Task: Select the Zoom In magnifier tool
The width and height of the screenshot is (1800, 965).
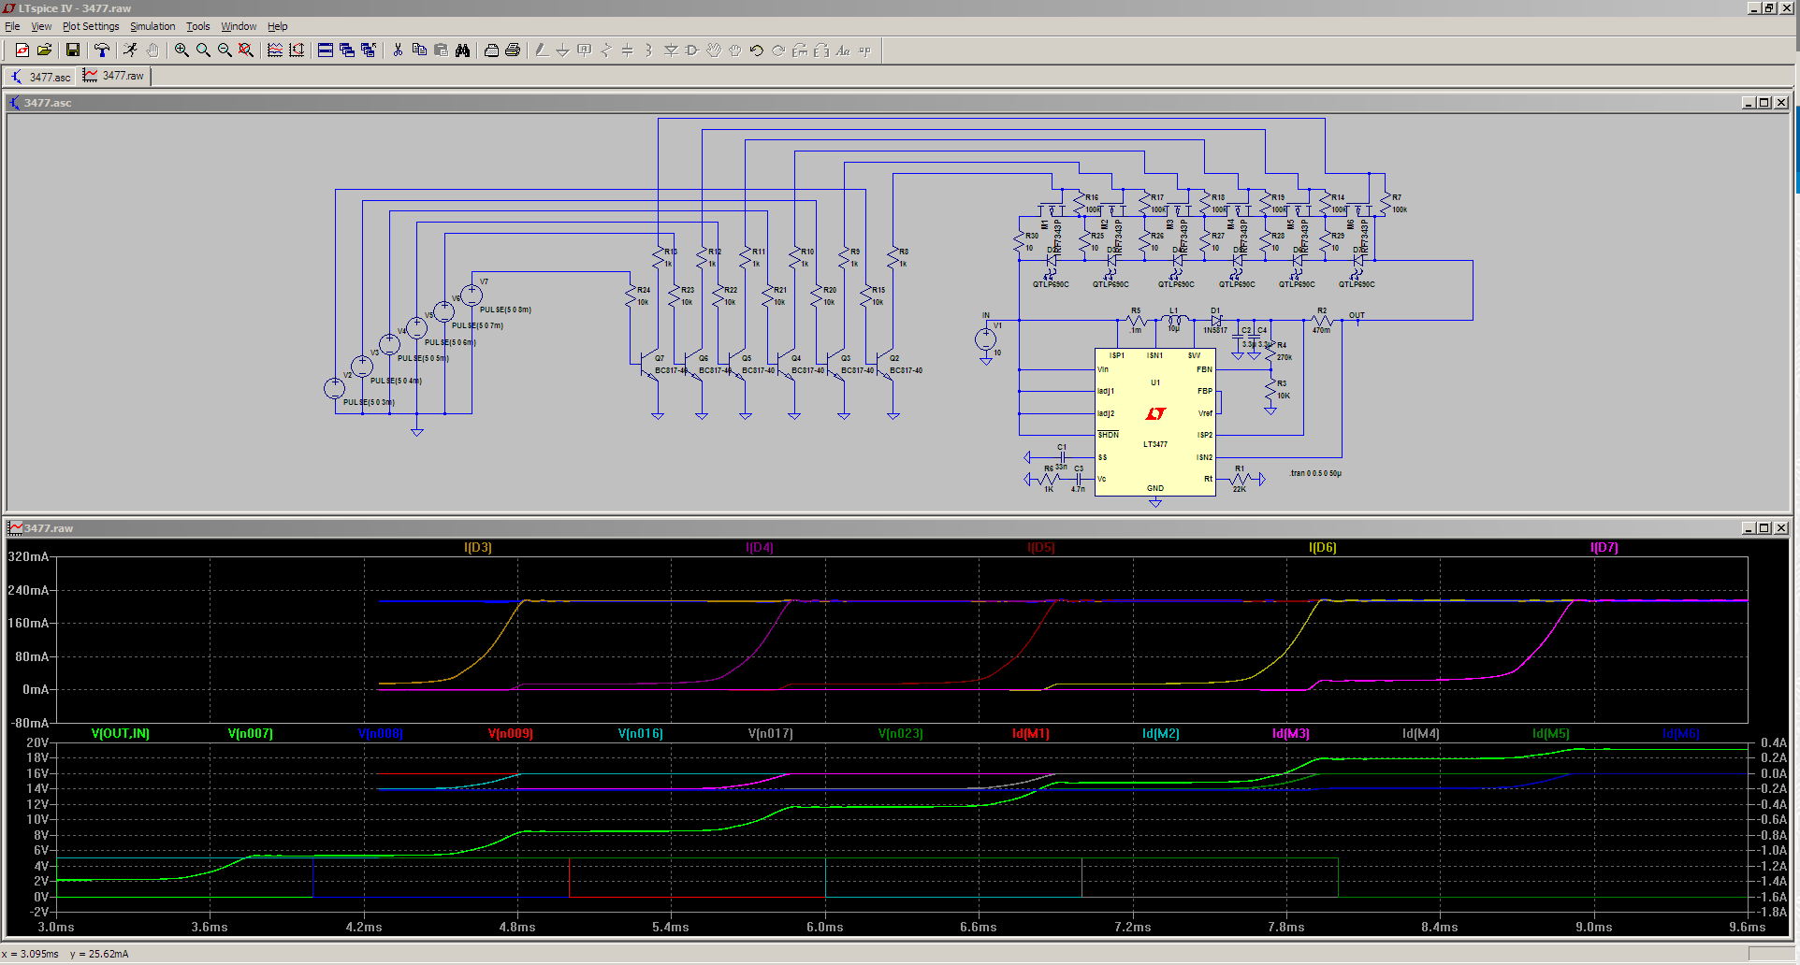Action: click(181, 50)
